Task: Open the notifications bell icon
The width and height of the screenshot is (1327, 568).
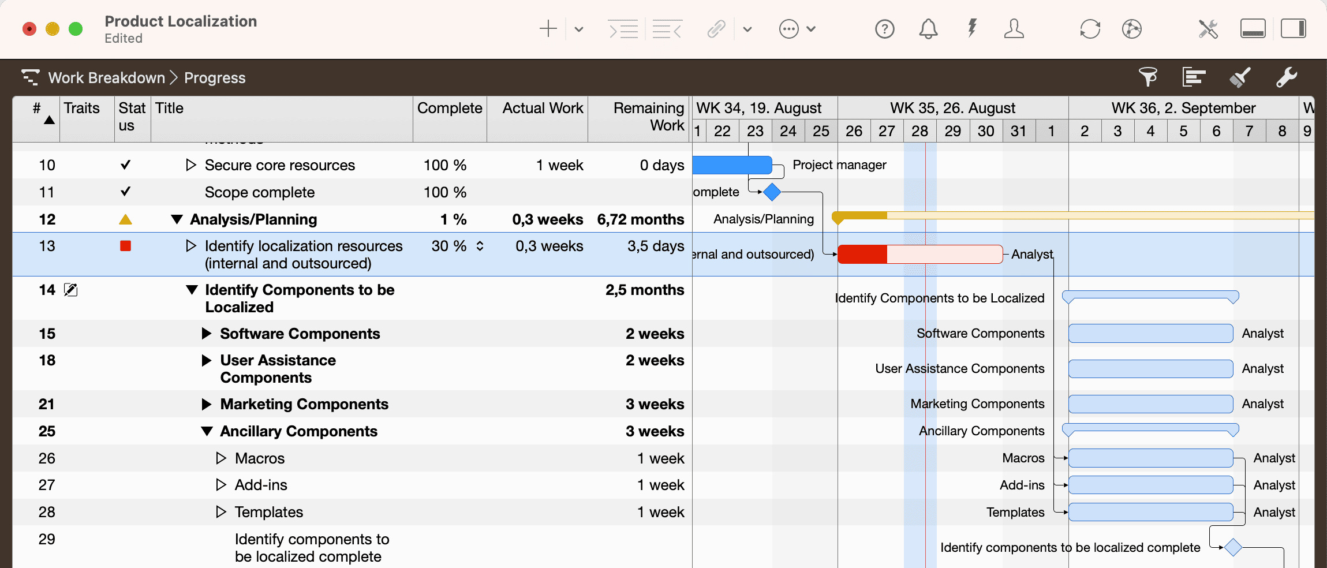Action: tap(928, 29)
